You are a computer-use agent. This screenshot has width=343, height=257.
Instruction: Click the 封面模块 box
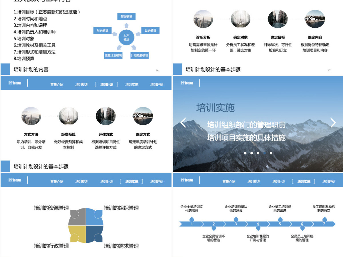(x=126, y=17)
